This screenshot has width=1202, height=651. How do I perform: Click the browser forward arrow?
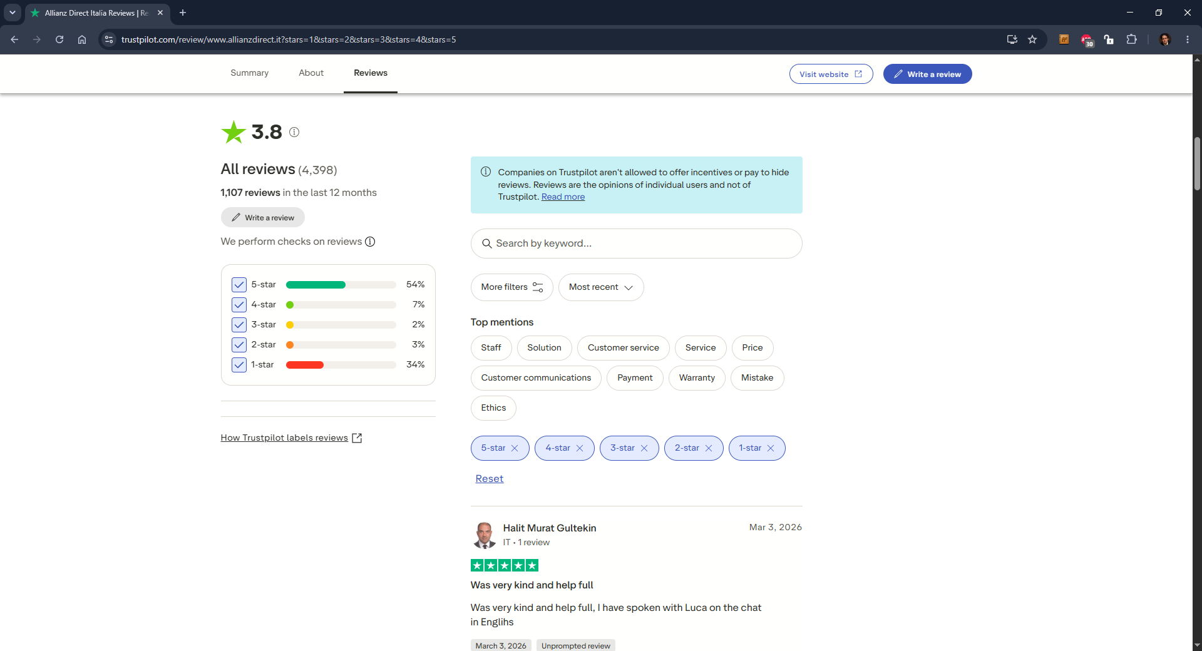[37, 39]
